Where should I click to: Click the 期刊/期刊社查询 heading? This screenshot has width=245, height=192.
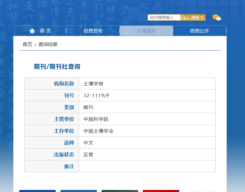click(x=57, y=66)
